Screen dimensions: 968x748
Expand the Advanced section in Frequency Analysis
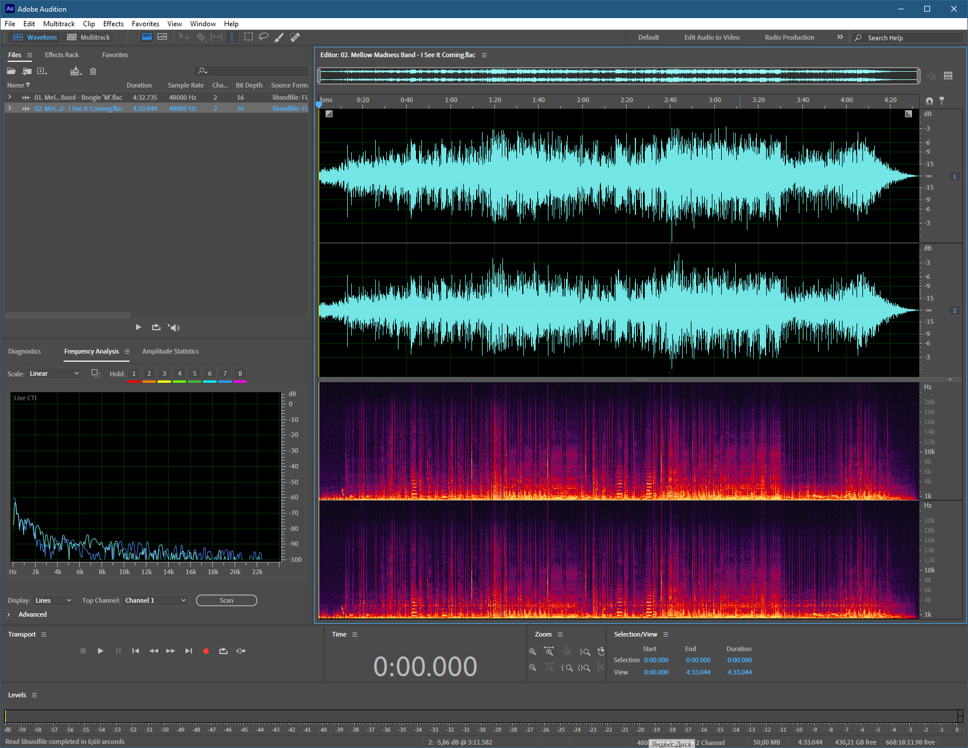coord(9,614)
